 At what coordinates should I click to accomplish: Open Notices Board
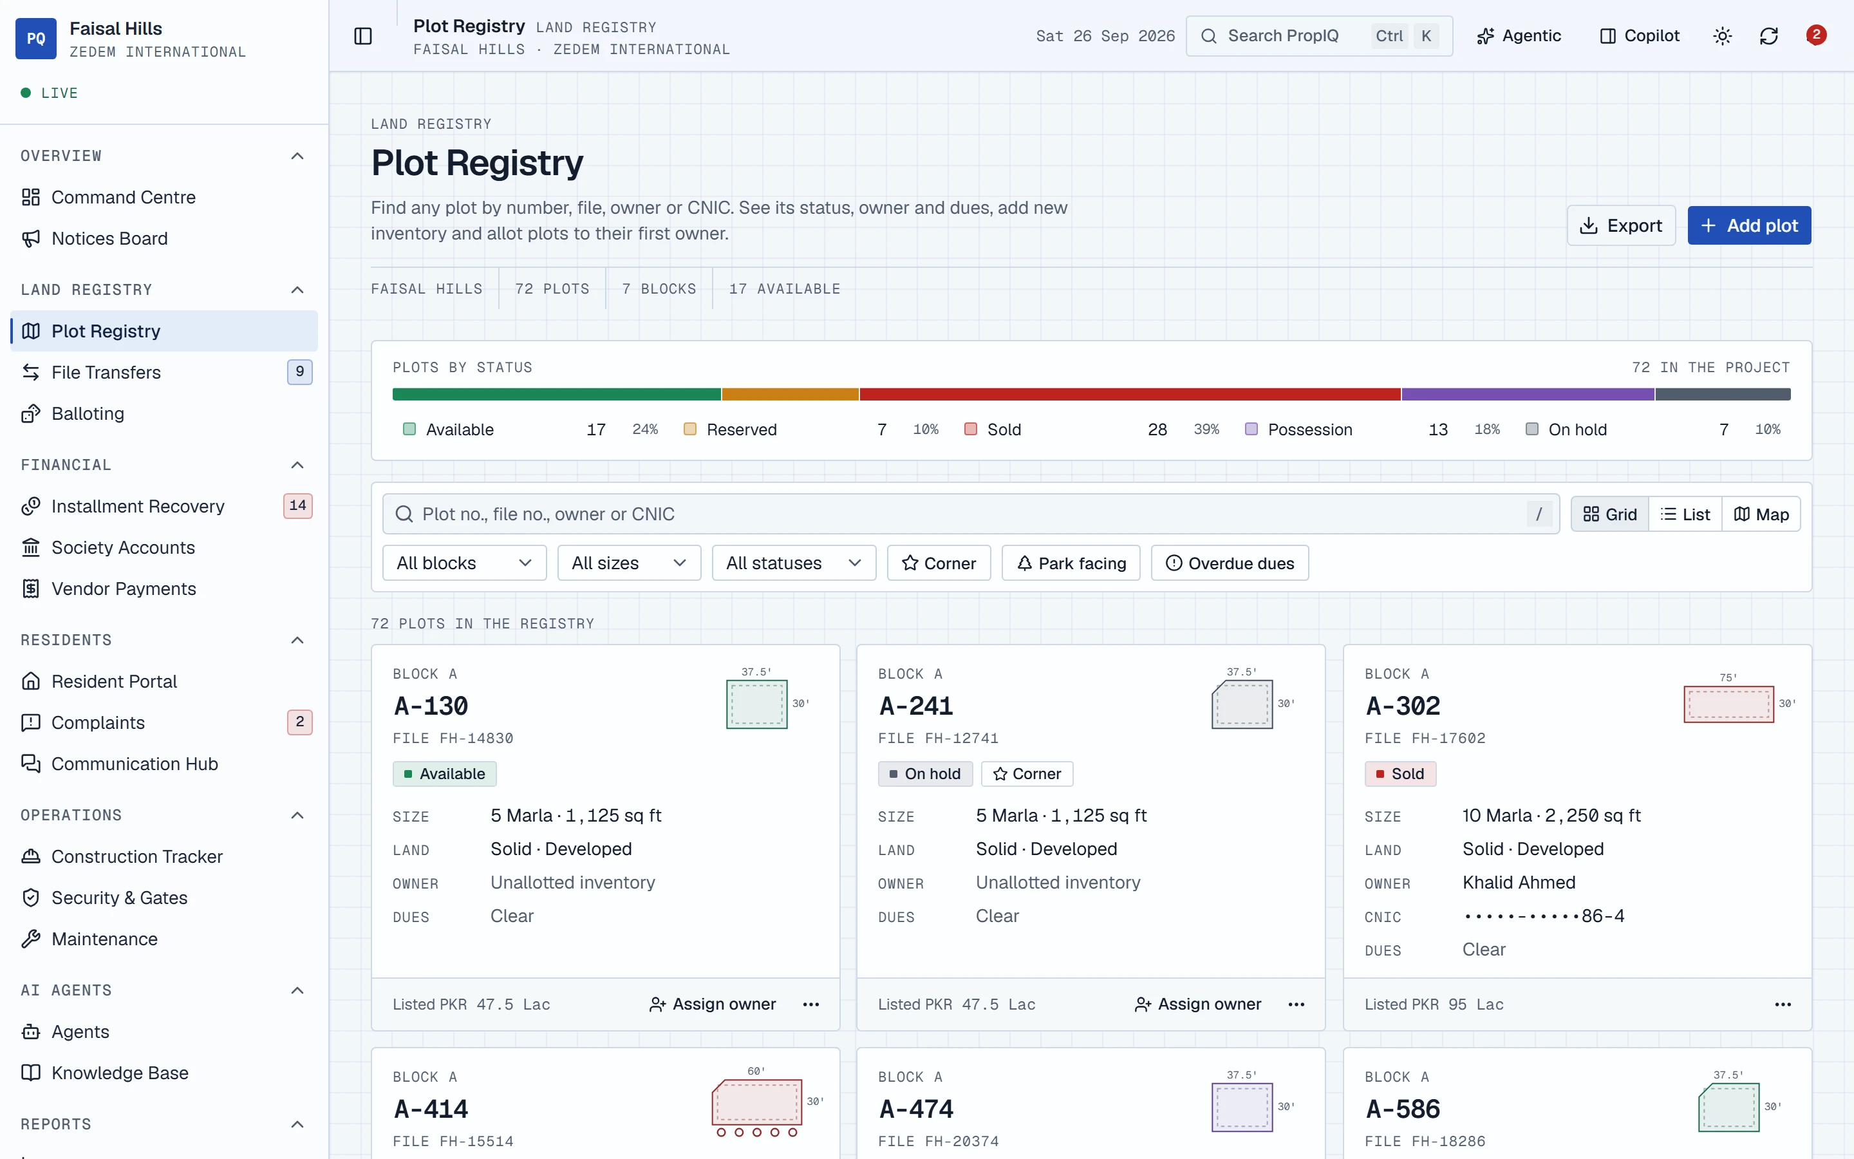coord(164,238)
